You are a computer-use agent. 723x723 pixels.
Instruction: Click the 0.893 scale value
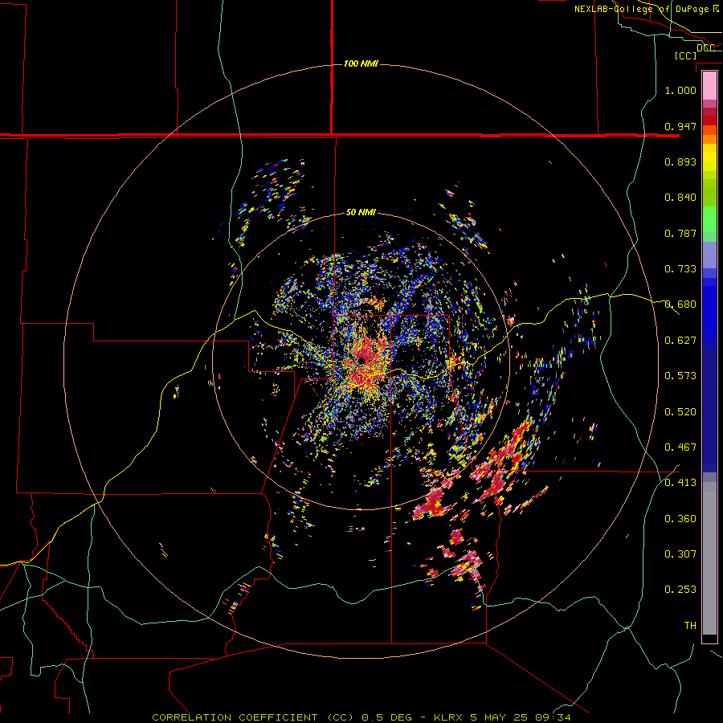click(x=680, y=161)
